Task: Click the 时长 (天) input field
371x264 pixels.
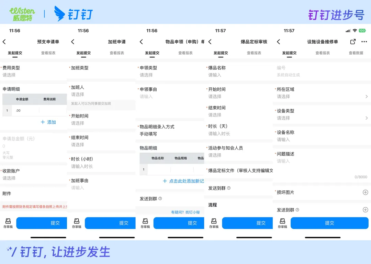Action: [x=238, y=130]
